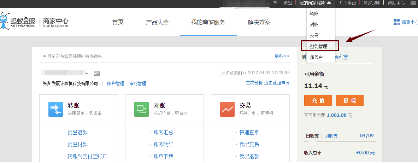
Task: Click the red 交易 chart icon
Action: tap(227, 109)
